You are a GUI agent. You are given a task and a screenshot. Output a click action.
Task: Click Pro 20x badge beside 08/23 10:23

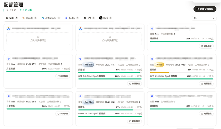coord(88,102)
